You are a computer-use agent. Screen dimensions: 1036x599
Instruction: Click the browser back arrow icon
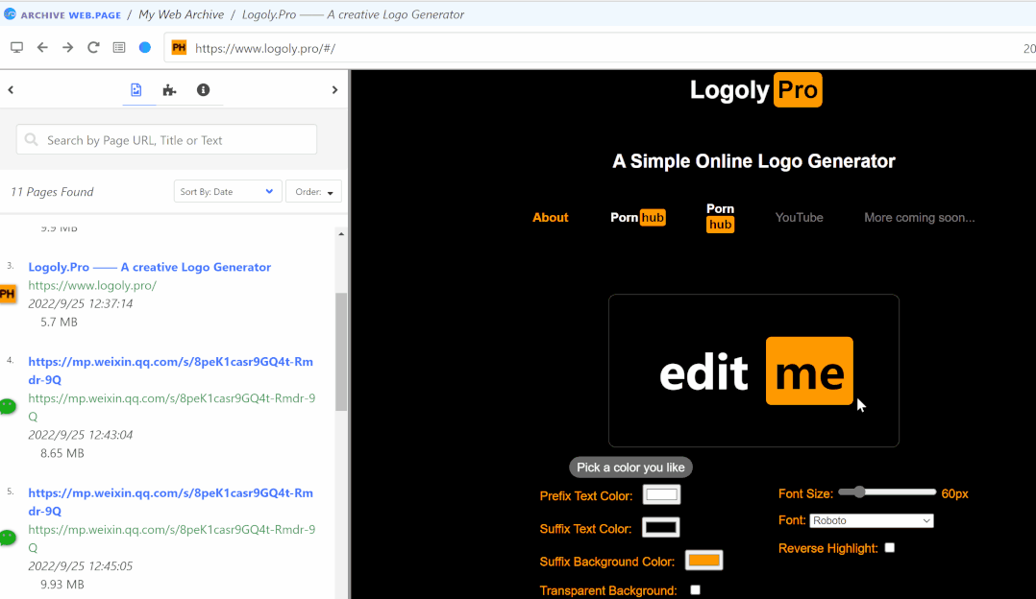pos(42,47)
